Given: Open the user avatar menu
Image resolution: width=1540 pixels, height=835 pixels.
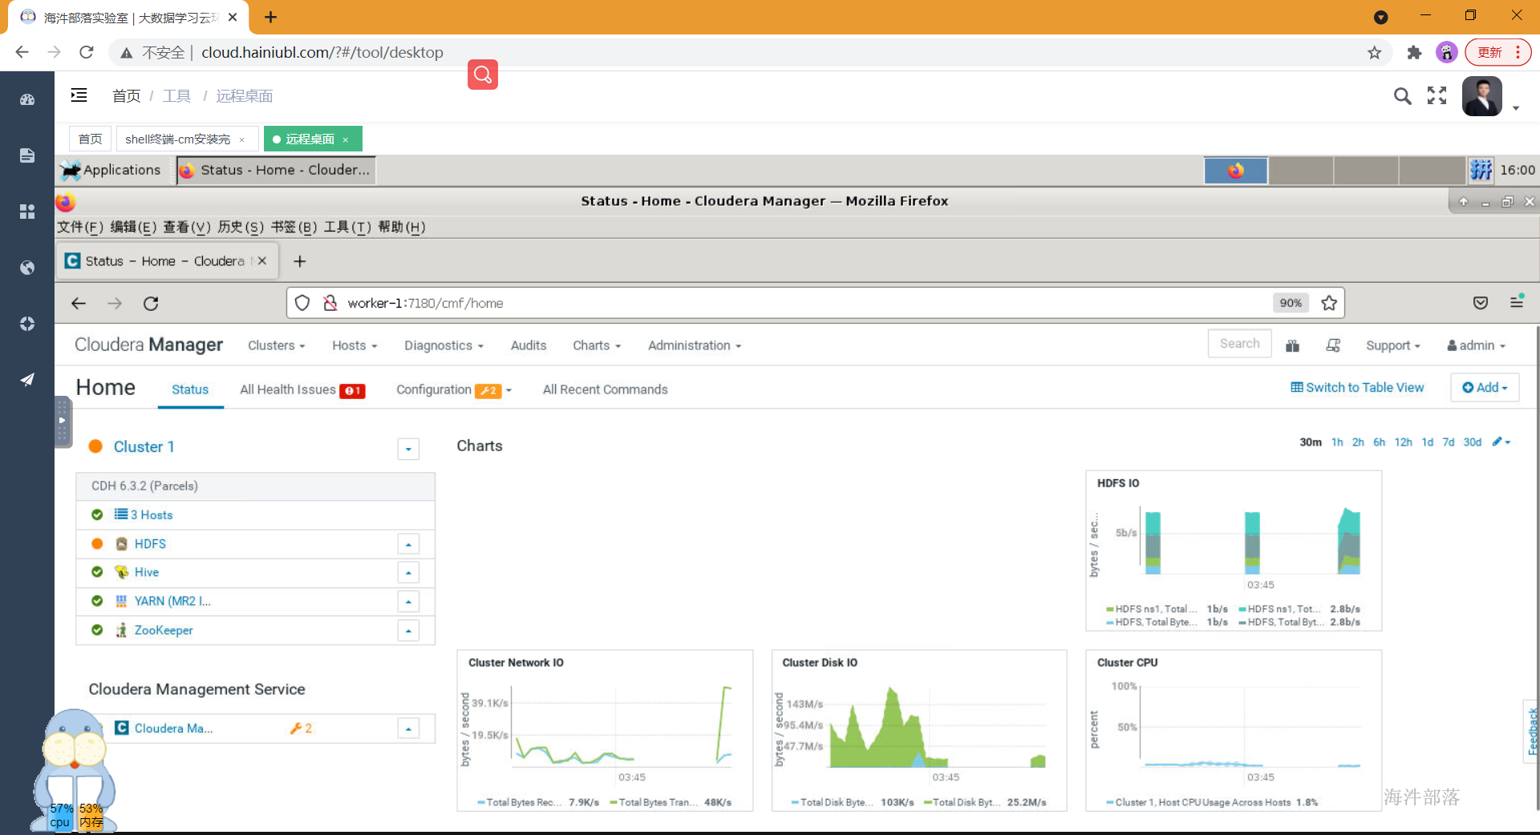Looking at the screenshot, I should coord(1482,97).
